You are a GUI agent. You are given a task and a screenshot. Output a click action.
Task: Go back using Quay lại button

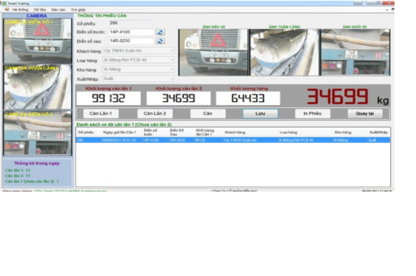coord(365,113)
